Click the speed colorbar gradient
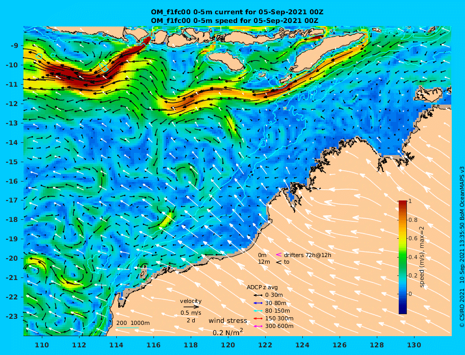The height and width of the screenshot is (355, 465). click(x=403, y=257)
